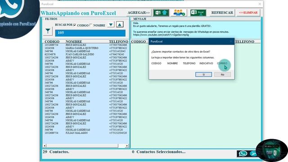Click the CODIGO header of selected list

point(138,42)
